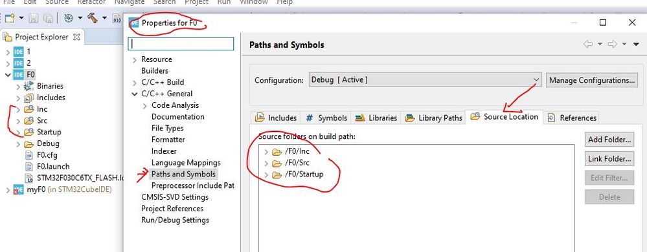Viewport: 647px width, 252px height.
Task: Click the Save toolbar icon
Action: [34, 18]
